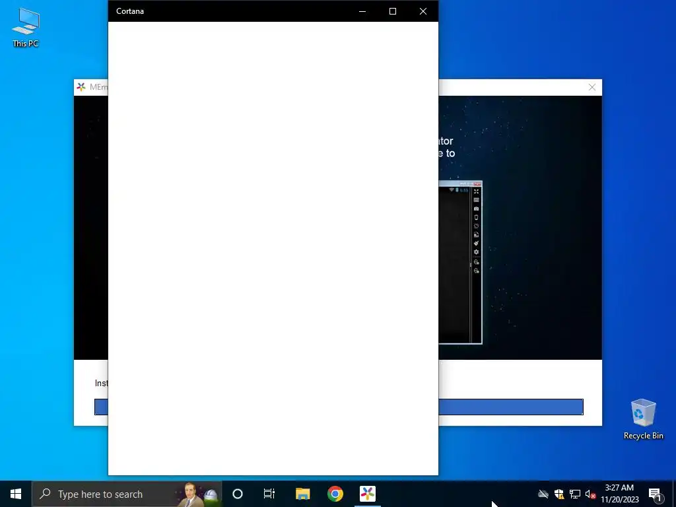Click the OneDrive cloud tray icon
The width and height of the screenshot is (676, 507).
[543, 494]
